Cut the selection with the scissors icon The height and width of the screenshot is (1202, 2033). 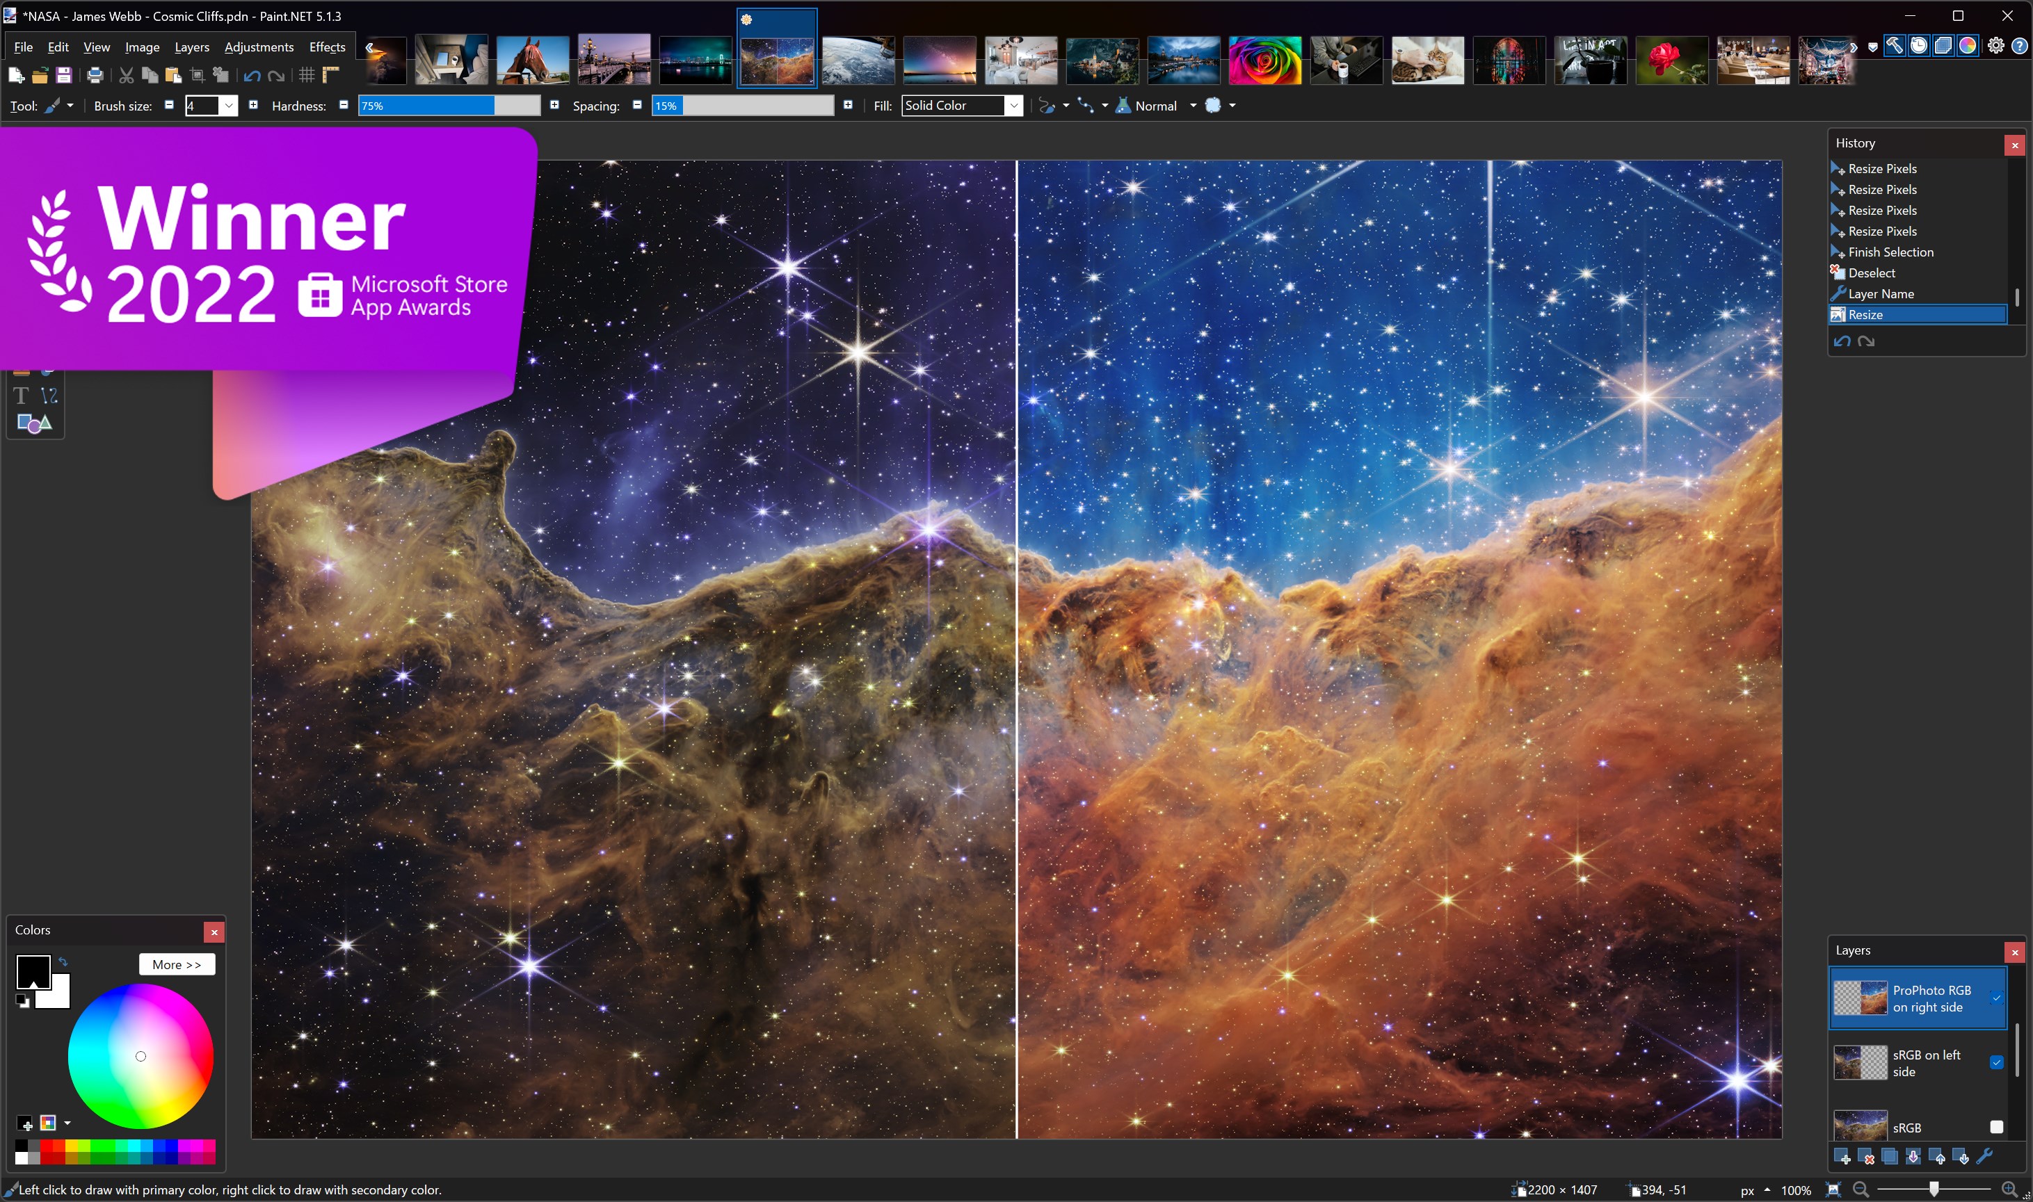[126, 75]
